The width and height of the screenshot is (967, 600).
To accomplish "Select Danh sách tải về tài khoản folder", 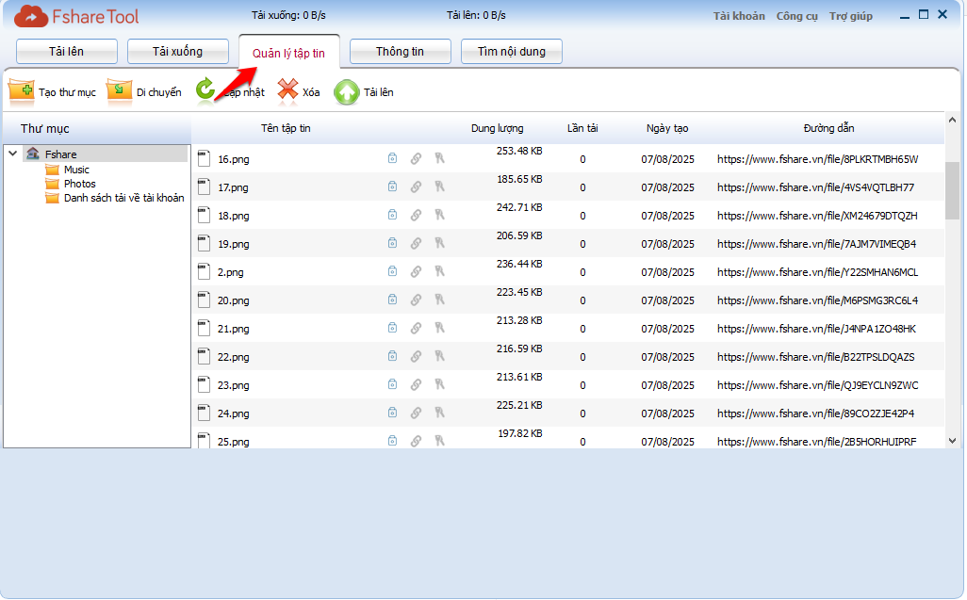I will pyautogui.click(x=124, y=198).
